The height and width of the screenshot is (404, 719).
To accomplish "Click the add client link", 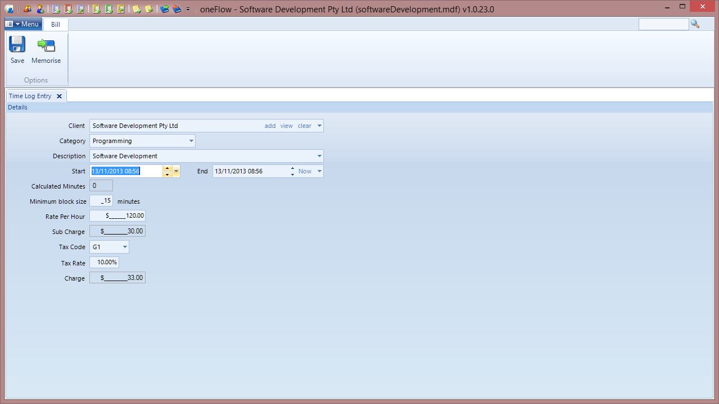I will 270,126.
